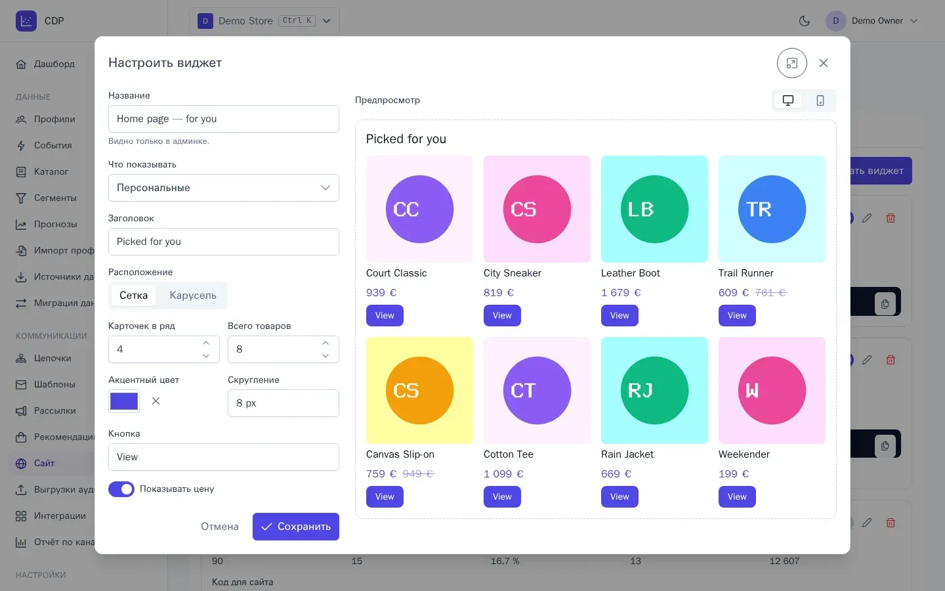Open the Demo Owner account menu
Viewport: 945px width, 591px height.
click(871, 21)
